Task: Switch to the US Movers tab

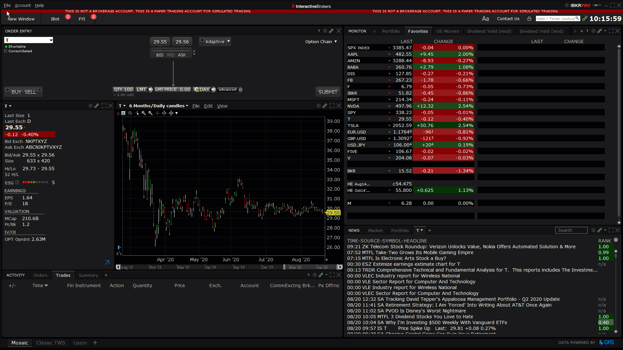Action: (447, 31)
